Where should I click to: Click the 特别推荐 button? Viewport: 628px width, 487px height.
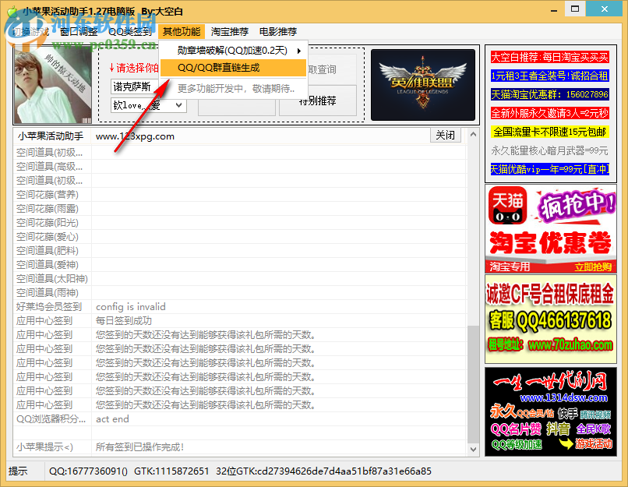318,101
